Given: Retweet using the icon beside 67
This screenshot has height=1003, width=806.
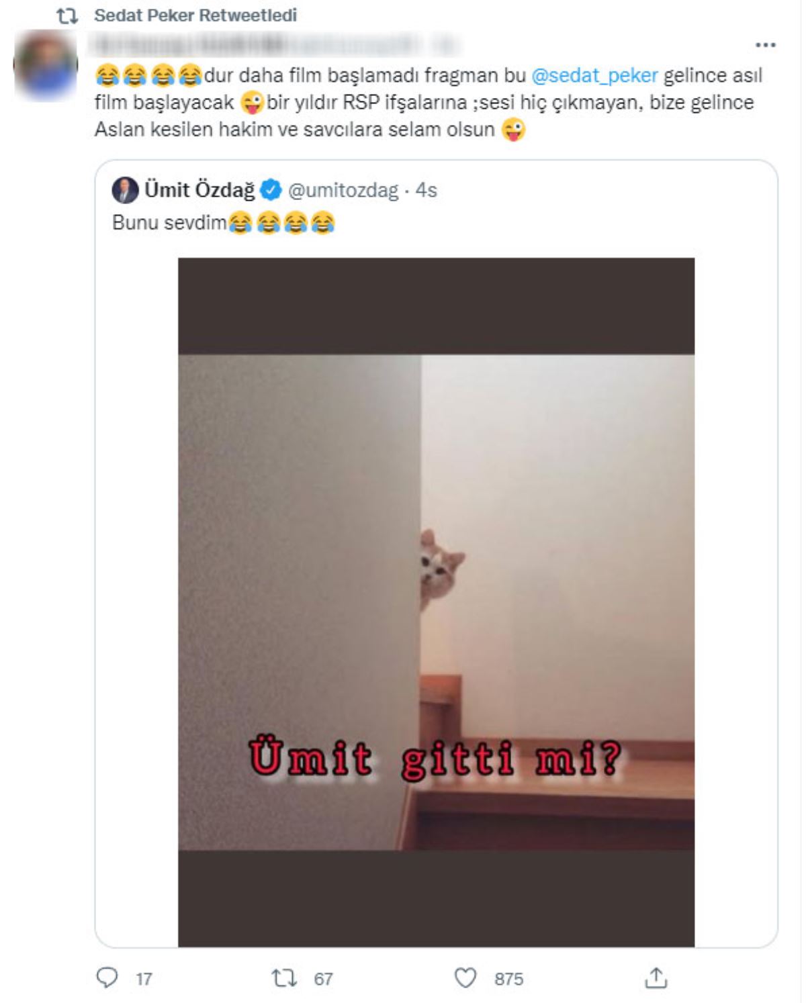Looking at the screenshot, I should [x=283, y=978].
